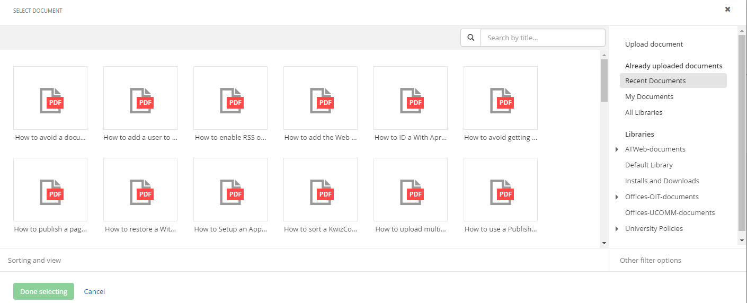Expand the University Policies library

(617, 229)
